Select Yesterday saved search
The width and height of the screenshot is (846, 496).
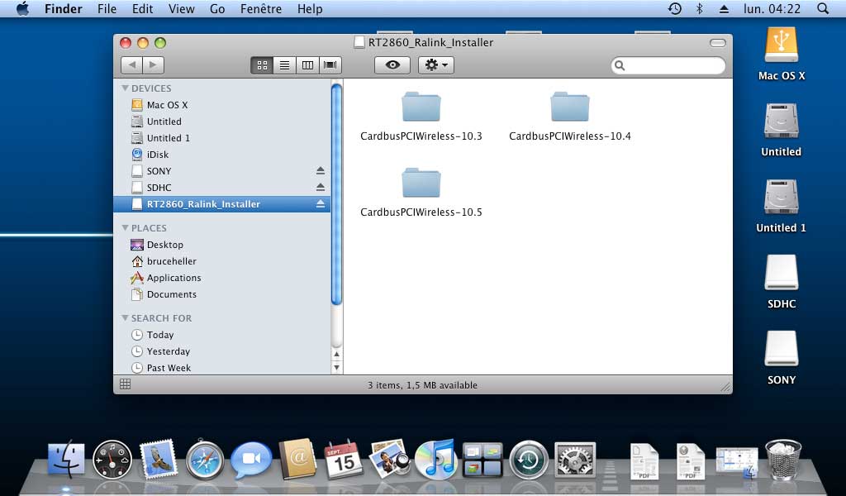tap(221, 351)
